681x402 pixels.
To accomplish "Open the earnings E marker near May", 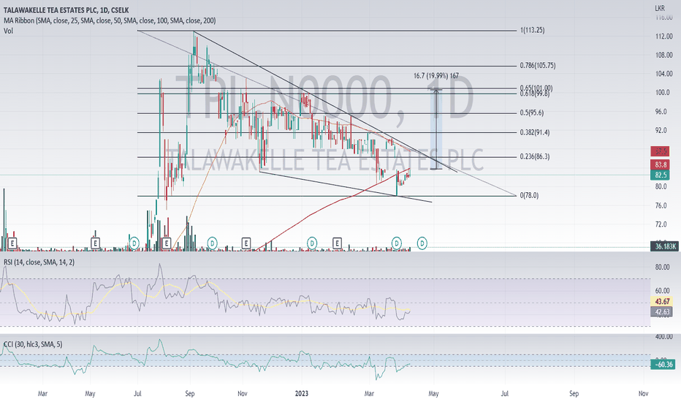I will pos(95,243).
